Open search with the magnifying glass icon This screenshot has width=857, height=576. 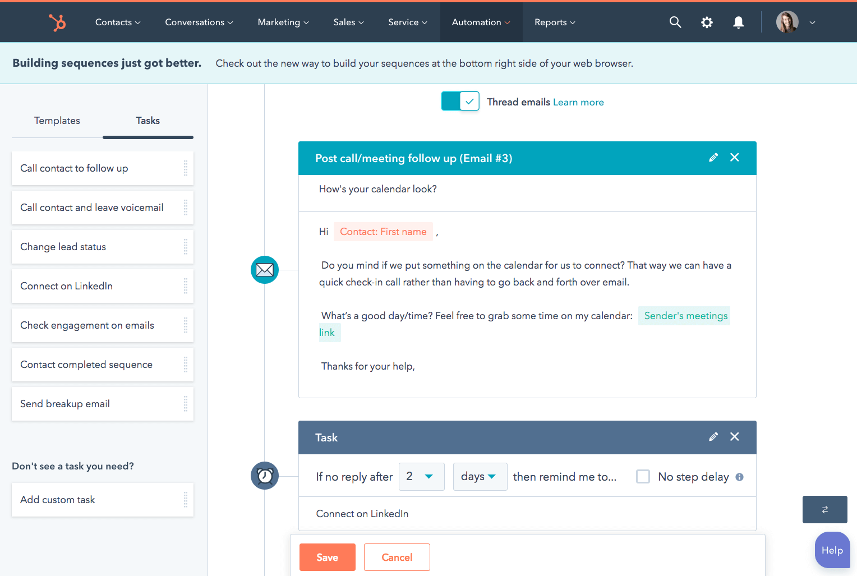tap(675, 22)
